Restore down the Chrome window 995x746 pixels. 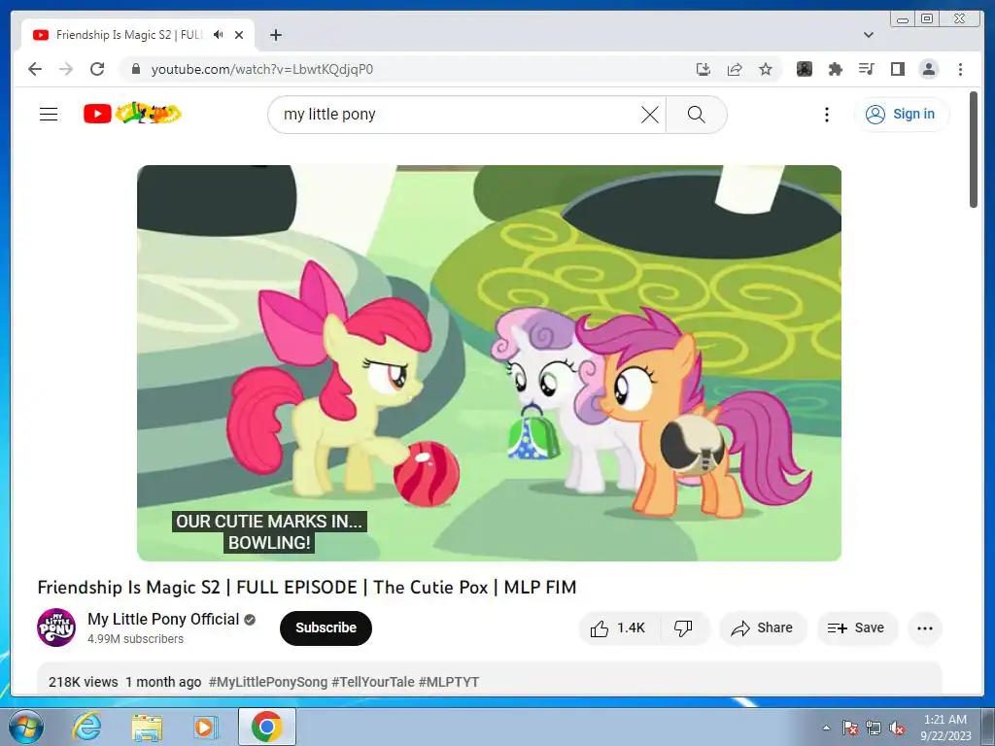click(x=926, y=19)
